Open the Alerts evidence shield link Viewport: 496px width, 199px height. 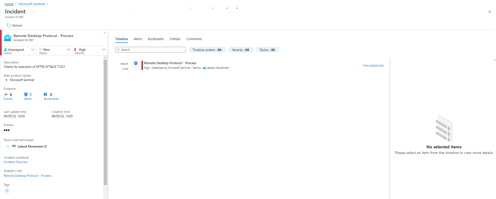point(27,96)
